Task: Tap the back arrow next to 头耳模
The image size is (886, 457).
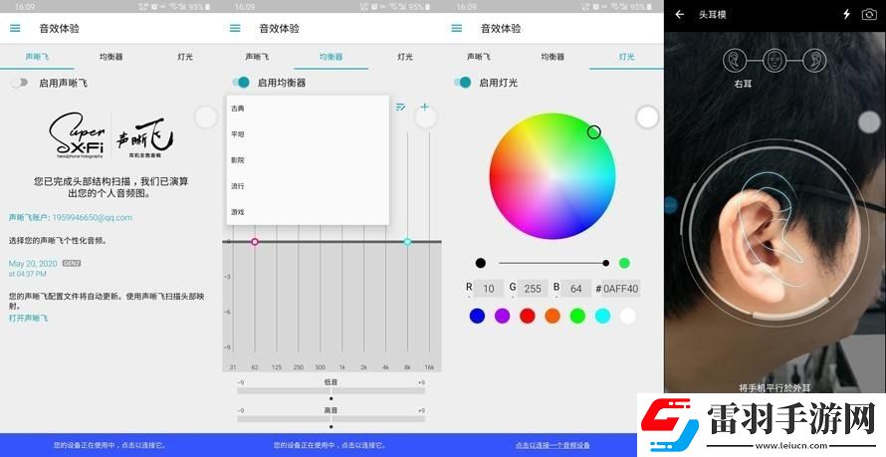Action: [680, 15]
